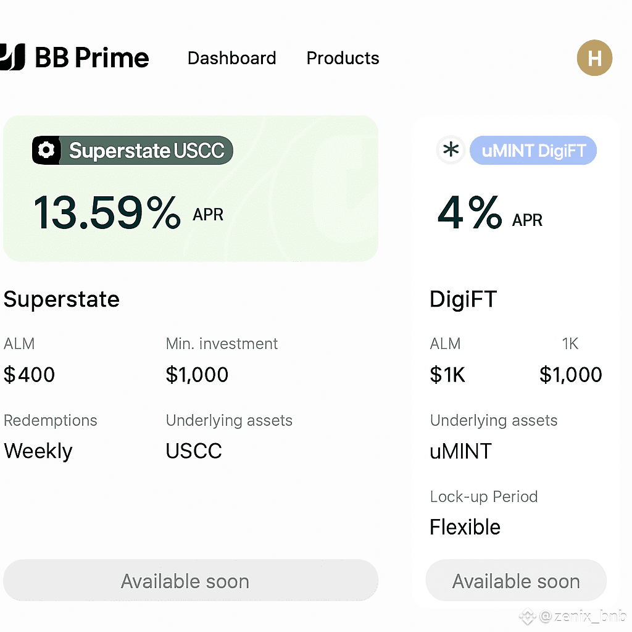
Task: Select the Superstate USCC badge
Action: coord(146,151)
